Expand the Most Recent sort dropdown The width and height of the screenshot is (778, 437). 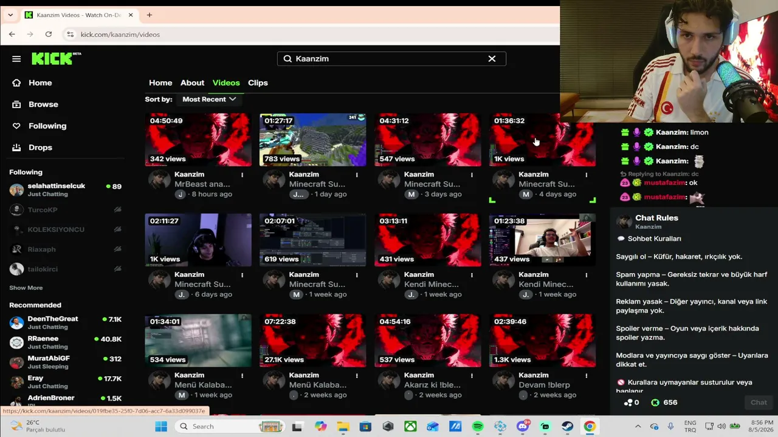(209, 99)
